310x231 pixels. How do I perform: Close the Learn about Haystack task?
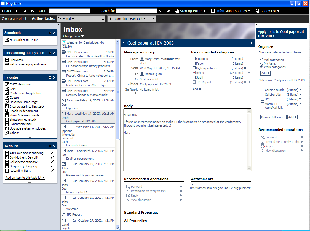click(153, 19)
